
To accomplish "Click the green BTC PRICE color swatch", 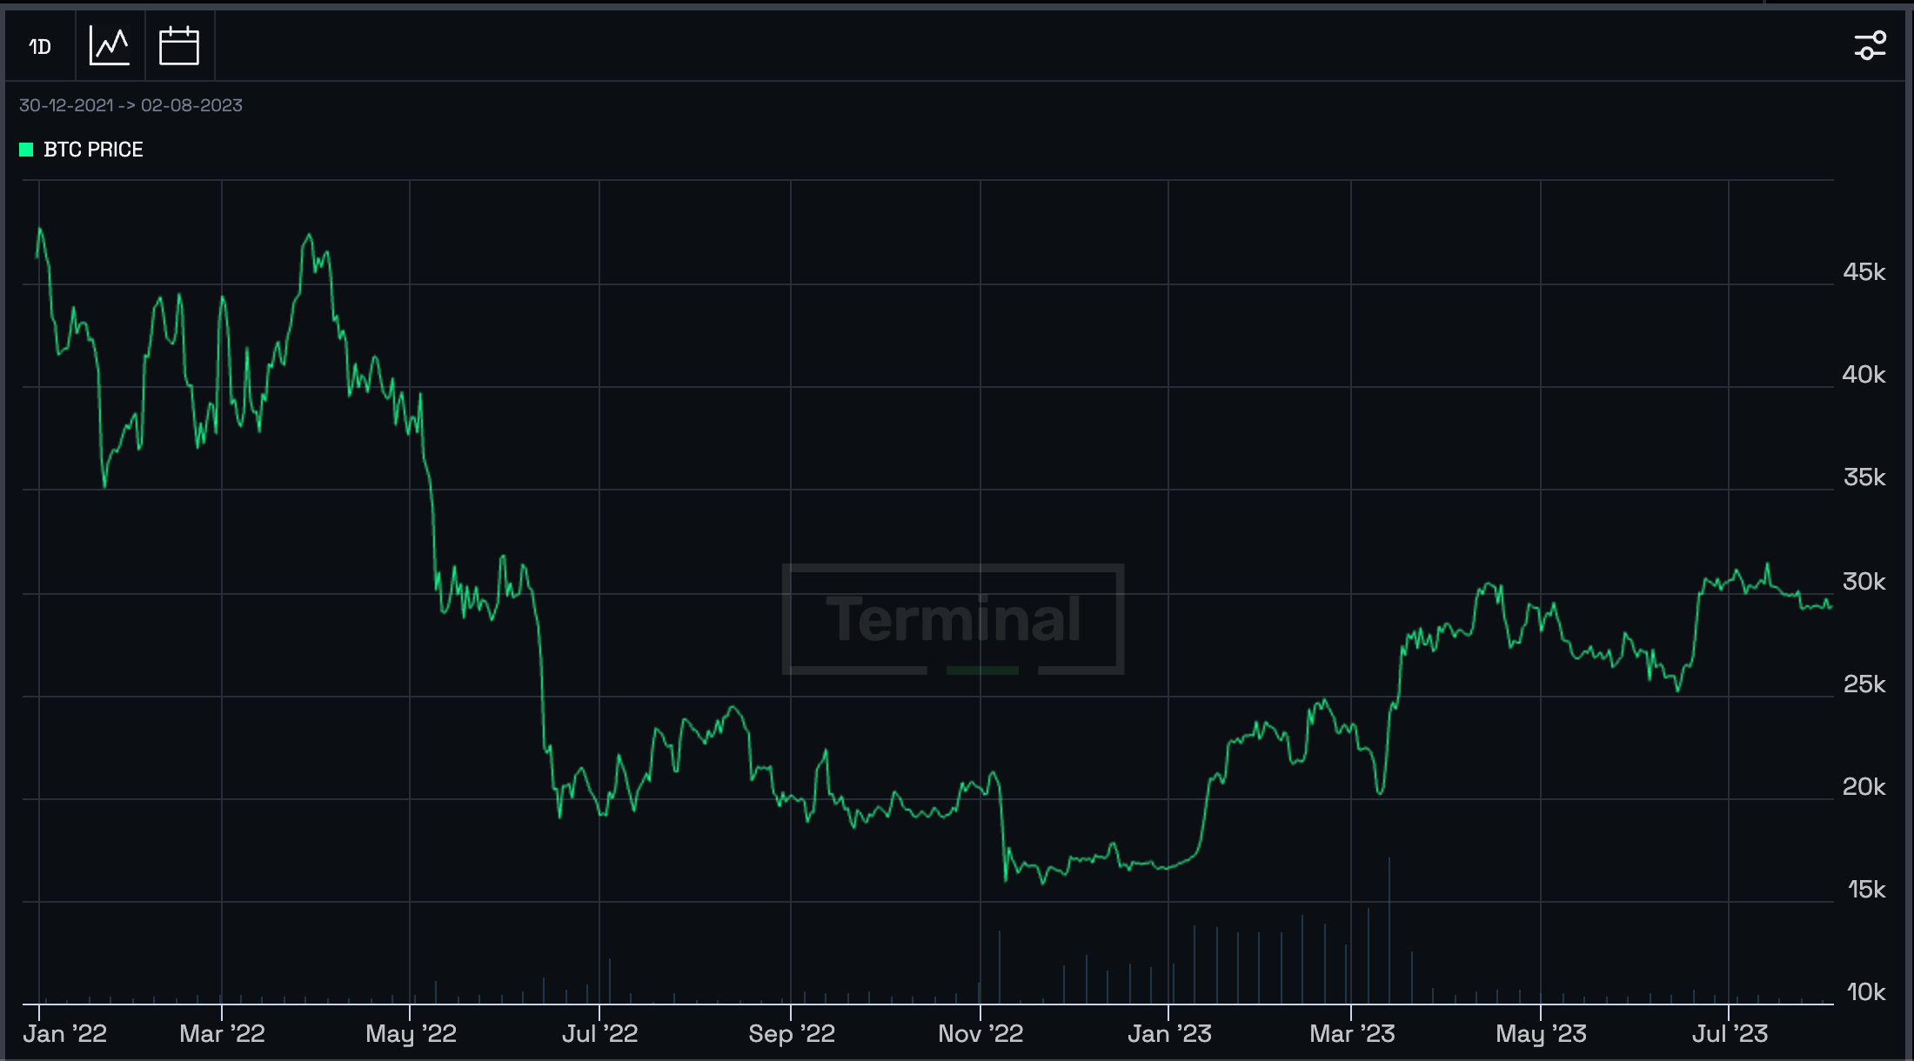I will [26, 150].
